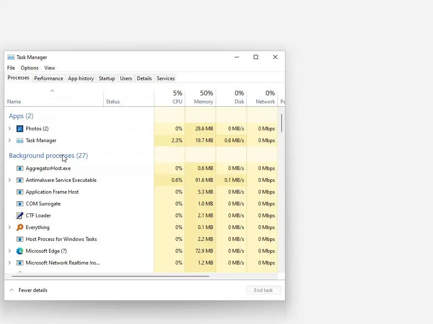The width and height of the screenshot is (433, 324).
Task: Expand the Microsoft Edge (7) group
Action: [x=10, y=251]
